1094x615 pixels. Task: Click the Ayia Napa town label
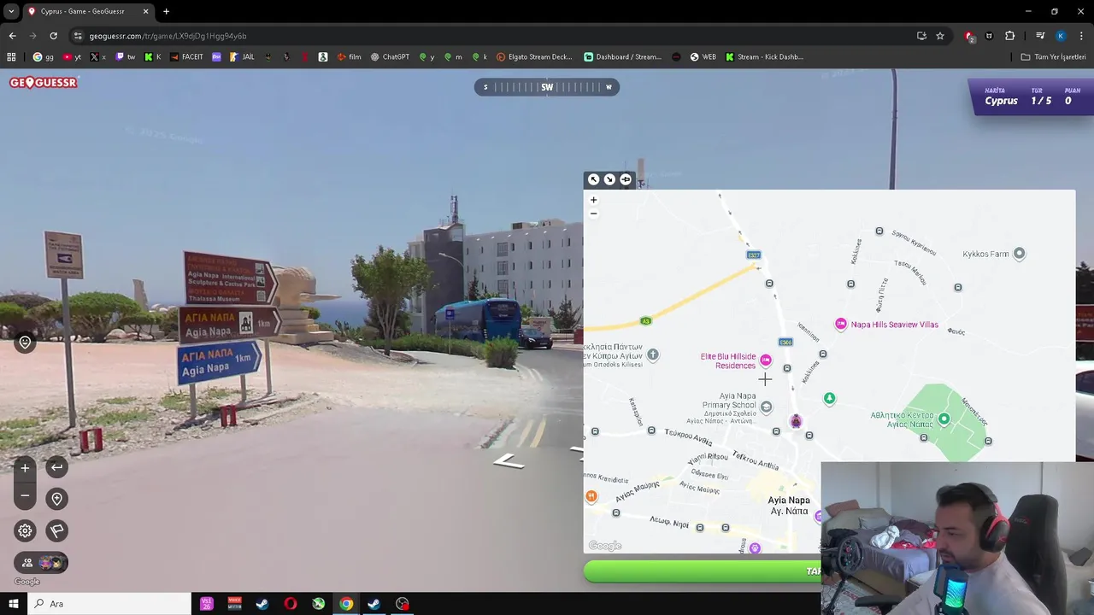[x=789, y=506]
